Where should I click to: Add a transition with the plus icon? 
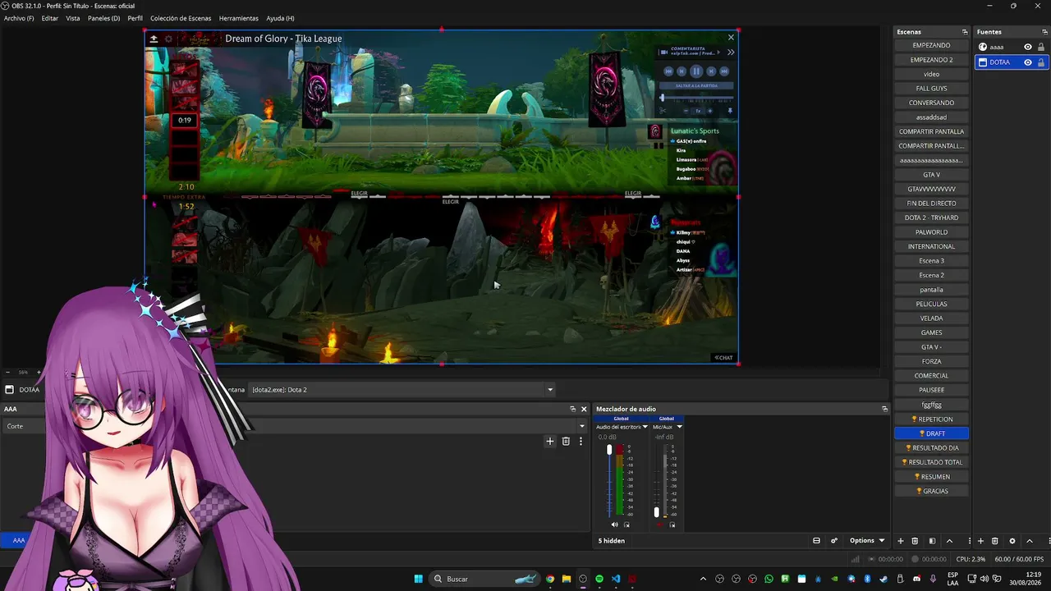click(550, 441)
